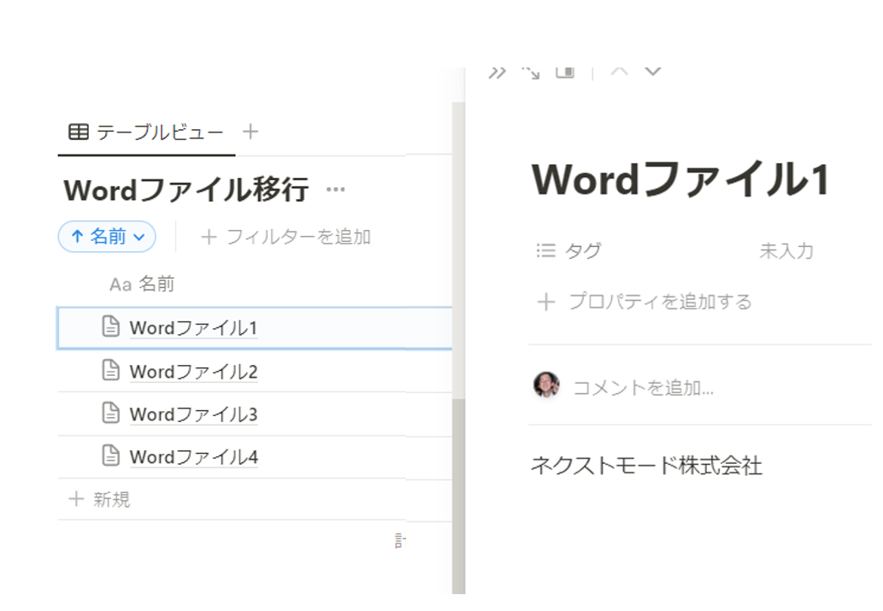The height and width of the screenshot is (611, 883).
Task: Click the page document icon beside Wordファイル4
Action: pos(110,456)
